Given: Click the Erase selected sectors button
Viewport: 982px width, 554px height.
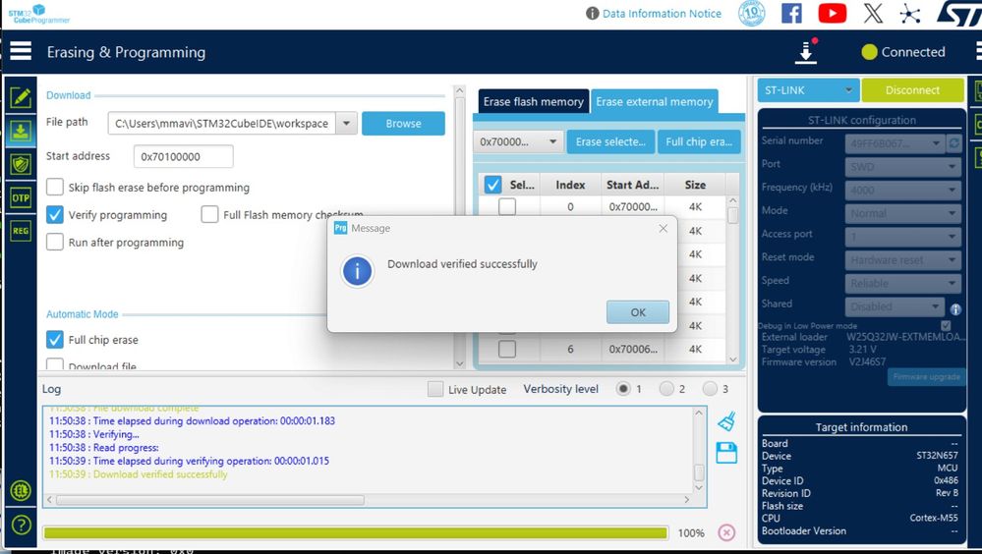Looking at the screenshot, I should click(610, 141).
